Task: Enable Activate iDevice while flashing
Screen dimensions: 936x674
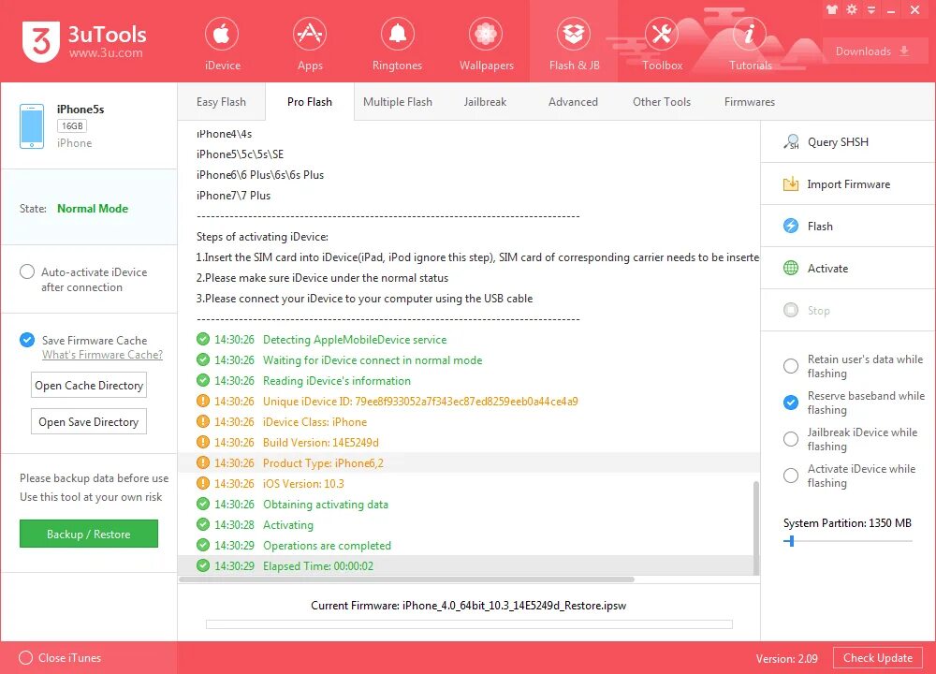Action: point(790,476)
